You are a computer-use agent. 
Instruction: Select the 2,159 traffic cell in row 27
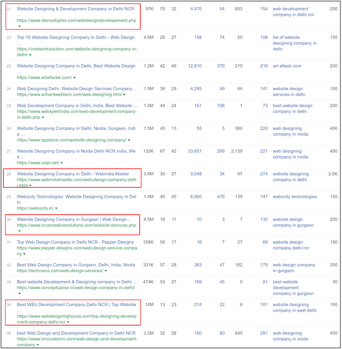coord(237,151)
